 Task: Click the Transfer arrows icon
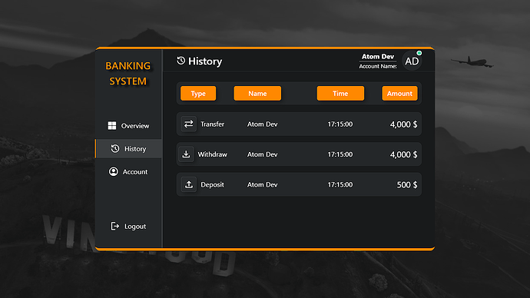pyautogui.click(x=189, y=124)
